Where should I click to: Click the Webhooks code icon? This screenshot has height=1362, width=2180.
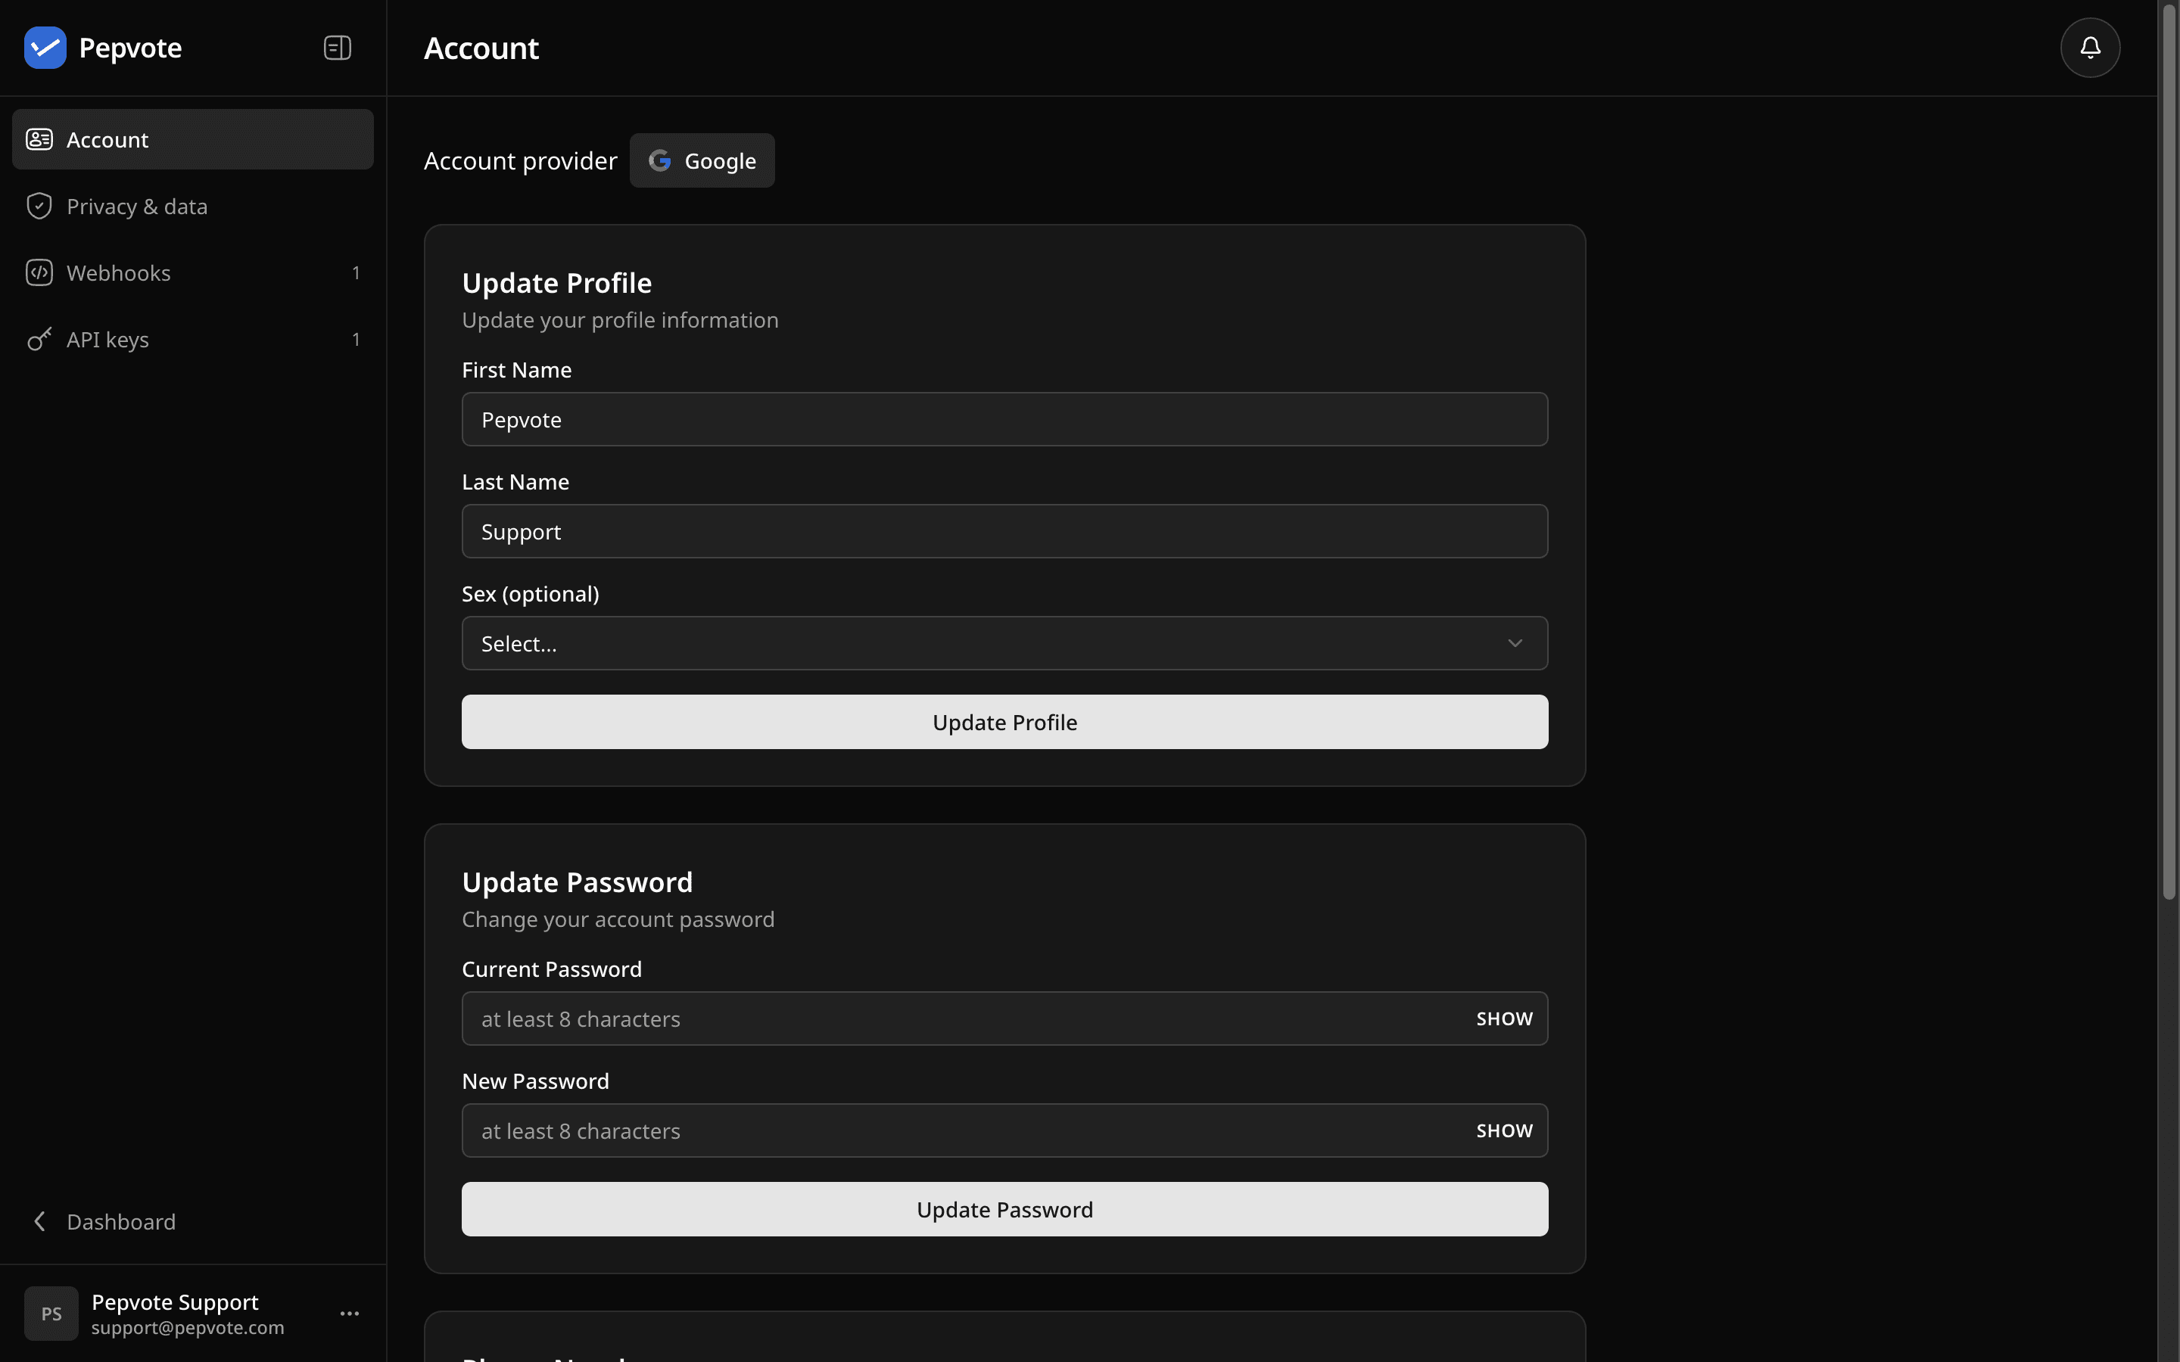tap(39, 273)
